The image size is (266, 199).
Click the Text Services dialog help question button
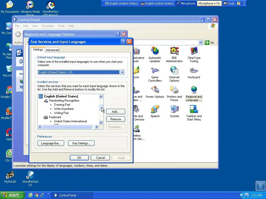click(123, 42)
